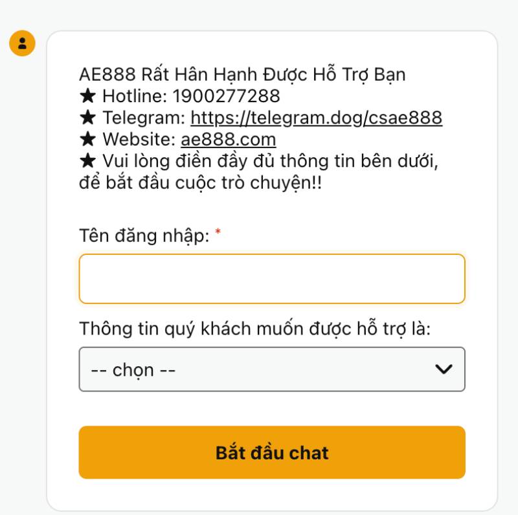518x515 pixels.
Task: Click the star icon before Website
Action: pos(87,138)
